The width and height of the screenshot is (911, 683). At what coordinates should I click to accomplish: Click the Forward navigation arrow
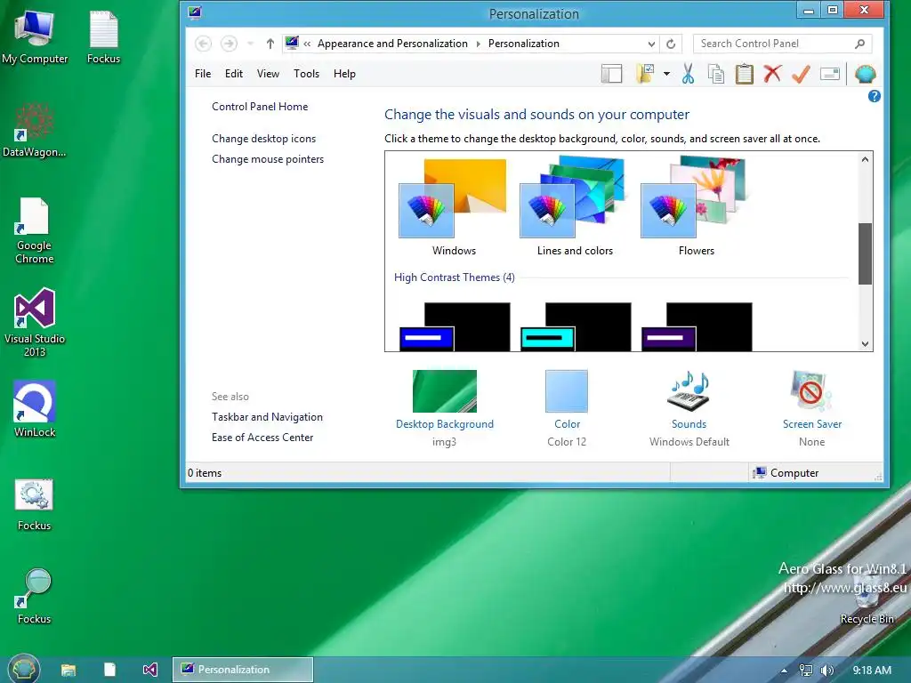click(x=229, y=44)
